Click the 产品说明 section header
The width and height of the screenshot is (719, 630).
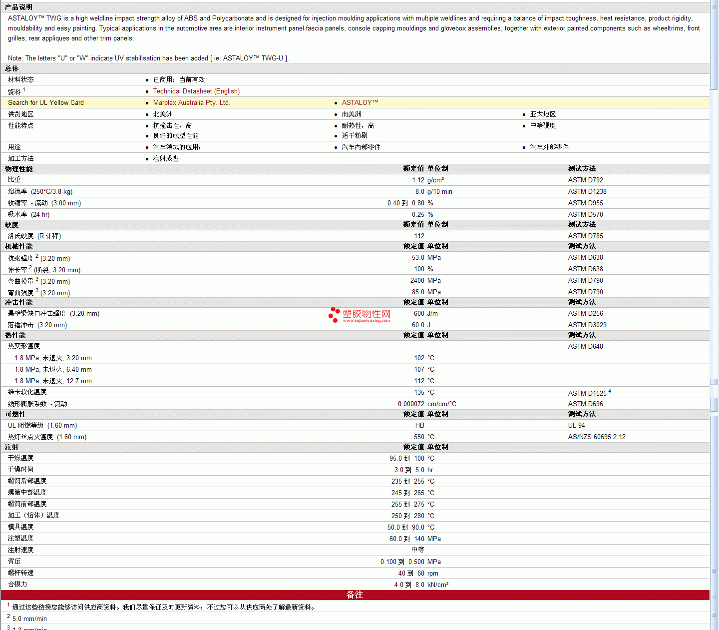(x=18, y=7)
